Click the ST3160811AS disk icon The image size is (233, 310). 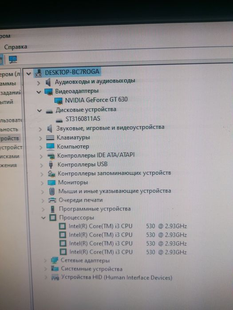click(59, 120)
